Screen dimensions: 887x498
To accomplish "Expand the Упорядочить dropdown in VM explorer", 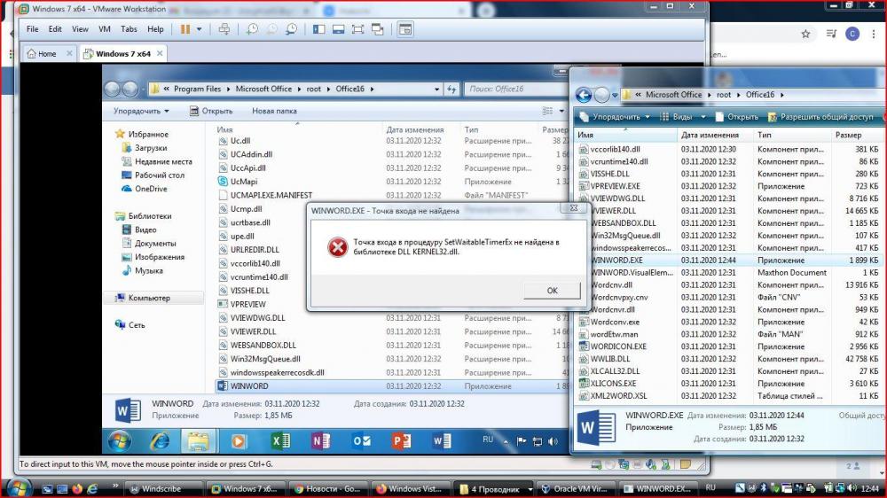I will coord(141,112).
